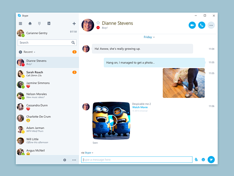Click Dianne Stevens' large header avatar
This screenshot has width=234, height=176.
(x=88, y=25)
